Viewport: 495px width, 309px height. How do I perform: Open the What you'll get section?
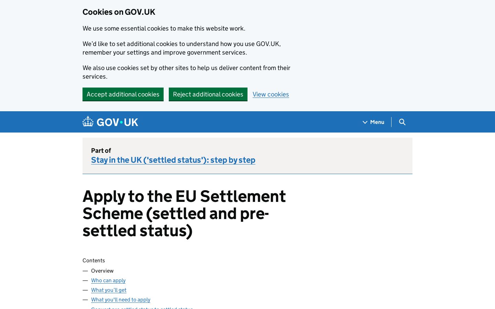click(109, 290)
